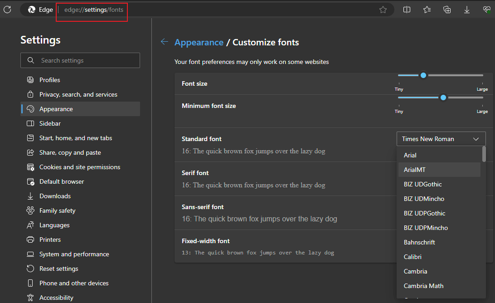
Task: Click the Phone and other devices icon
Action: coord(30,283)
